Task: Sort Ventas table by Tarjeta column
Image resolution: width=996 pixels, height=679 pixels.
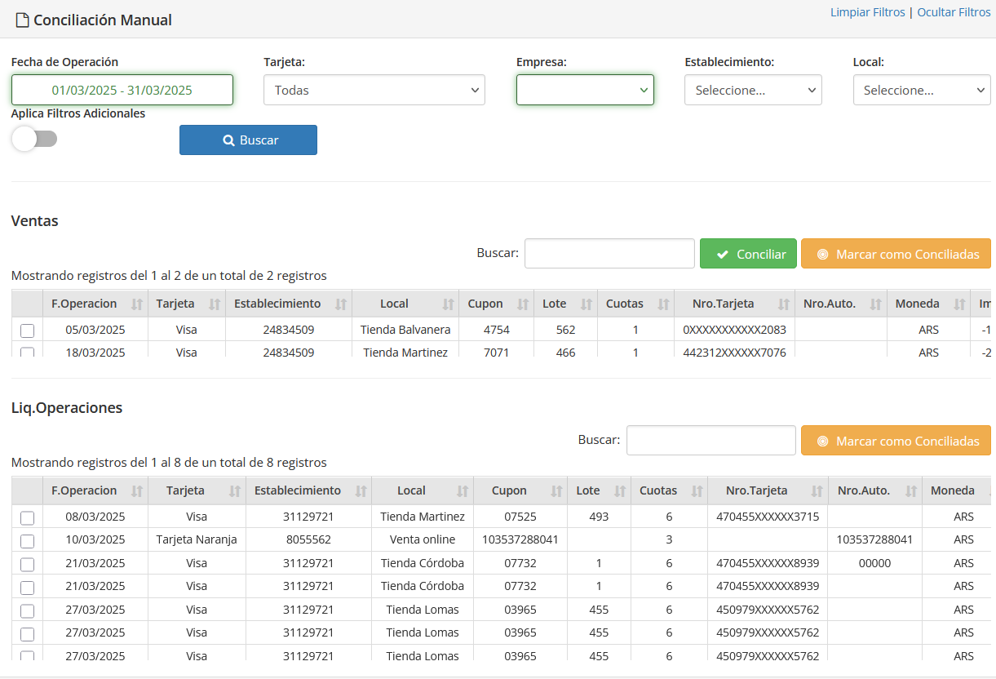Action: click(187, 304)
